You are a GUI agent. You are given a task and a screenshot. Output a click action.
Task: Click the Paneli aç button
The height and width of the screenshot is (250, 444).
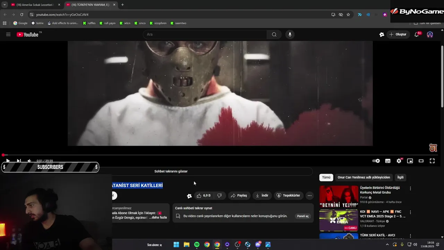[303, 216]
